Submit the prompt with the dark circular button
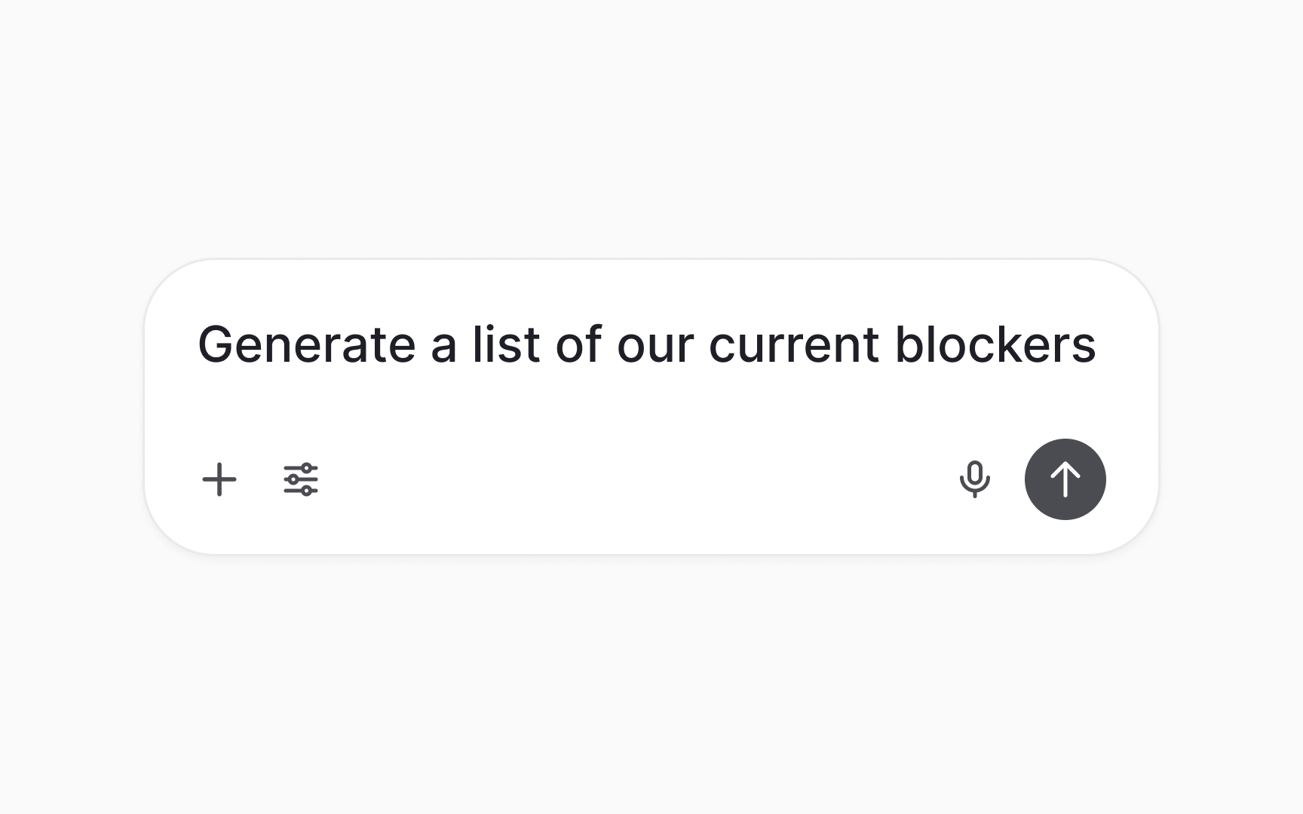The height and width of the screenshot is (814, 1303). click(1065, 479)
